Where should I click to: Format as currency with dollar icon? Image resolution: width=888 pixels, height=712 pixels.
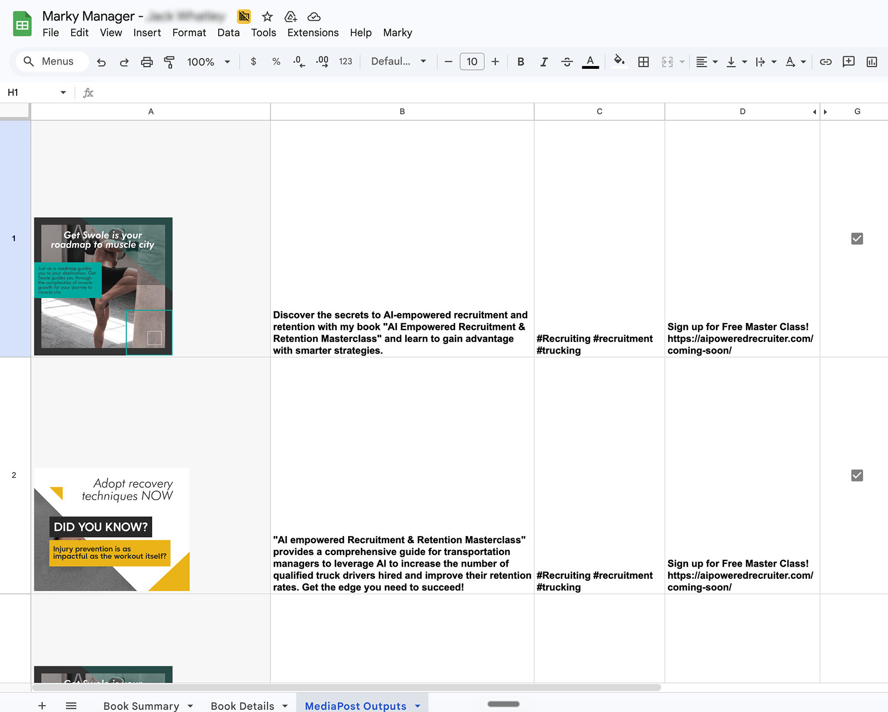254,62
